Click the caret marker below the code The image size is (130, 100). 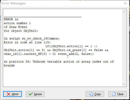point(68,57)
